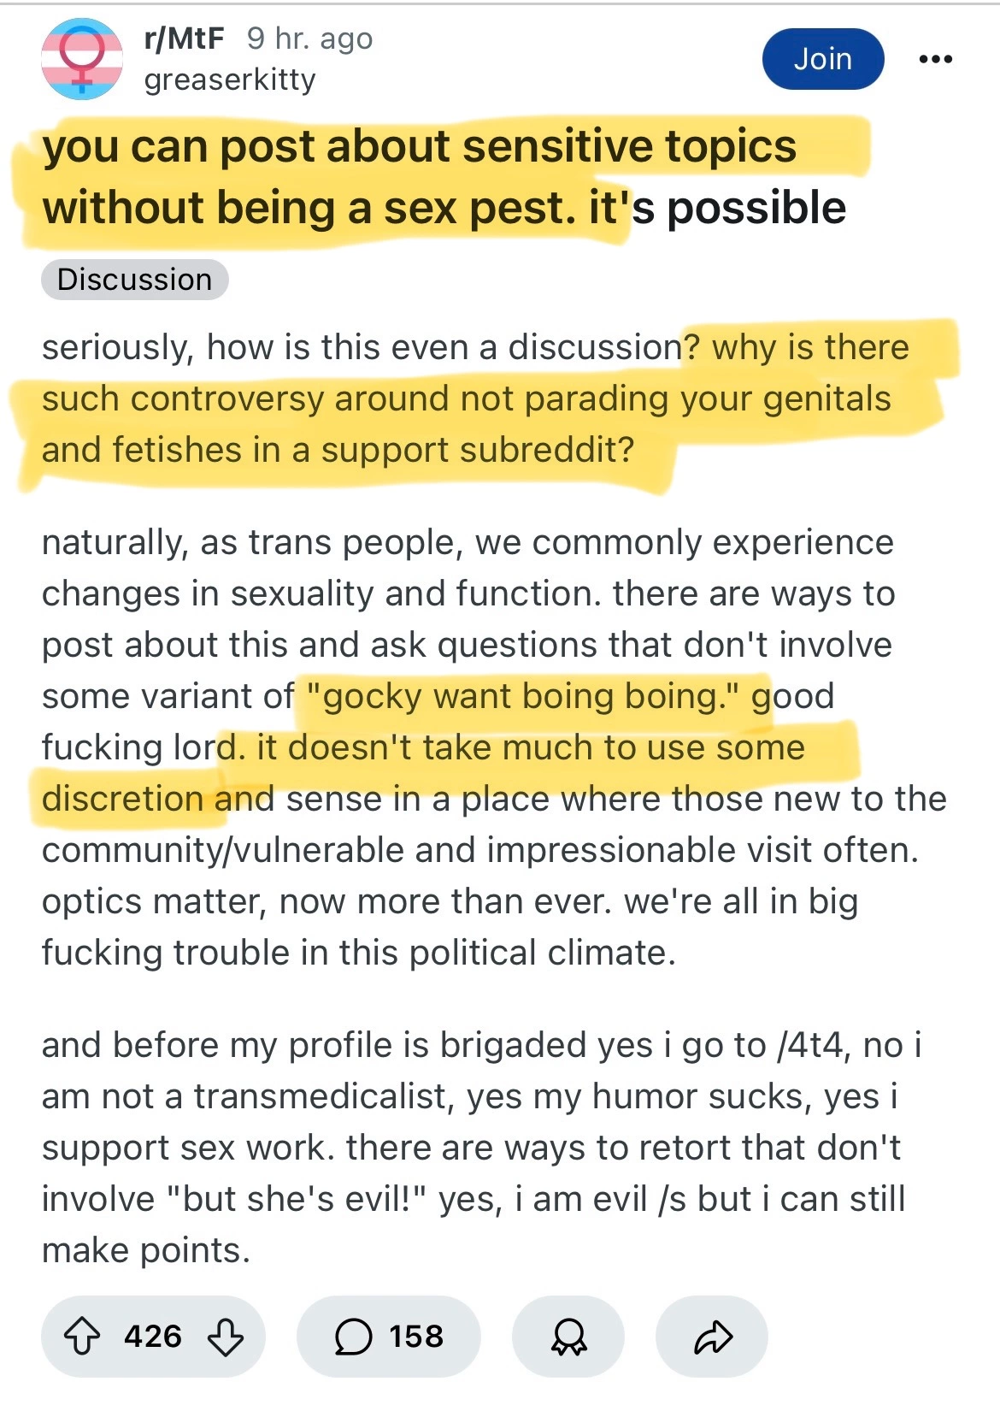The image size is (1000, 1417).
Task: View greaserkitty's user profile
Action: click(x=230, y=80)
